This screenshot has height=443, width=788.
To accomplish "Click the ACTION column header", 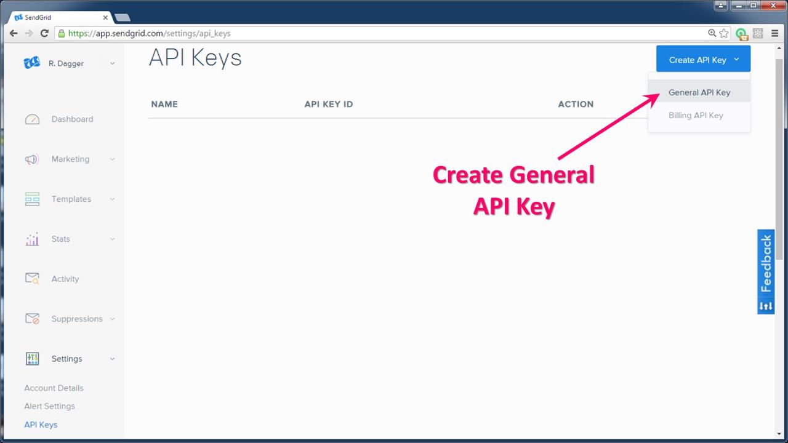I will (576, 104).
